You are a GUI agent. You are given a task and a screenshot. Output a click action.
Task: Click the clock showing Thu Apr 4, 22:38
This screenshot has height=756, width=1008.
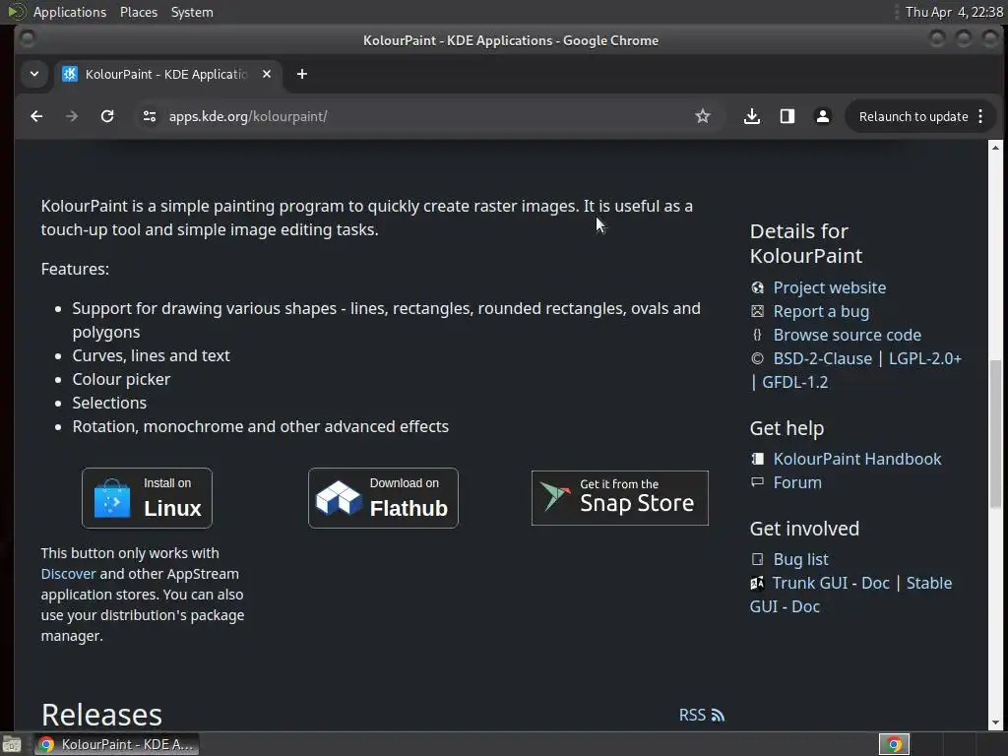point(954,12)
